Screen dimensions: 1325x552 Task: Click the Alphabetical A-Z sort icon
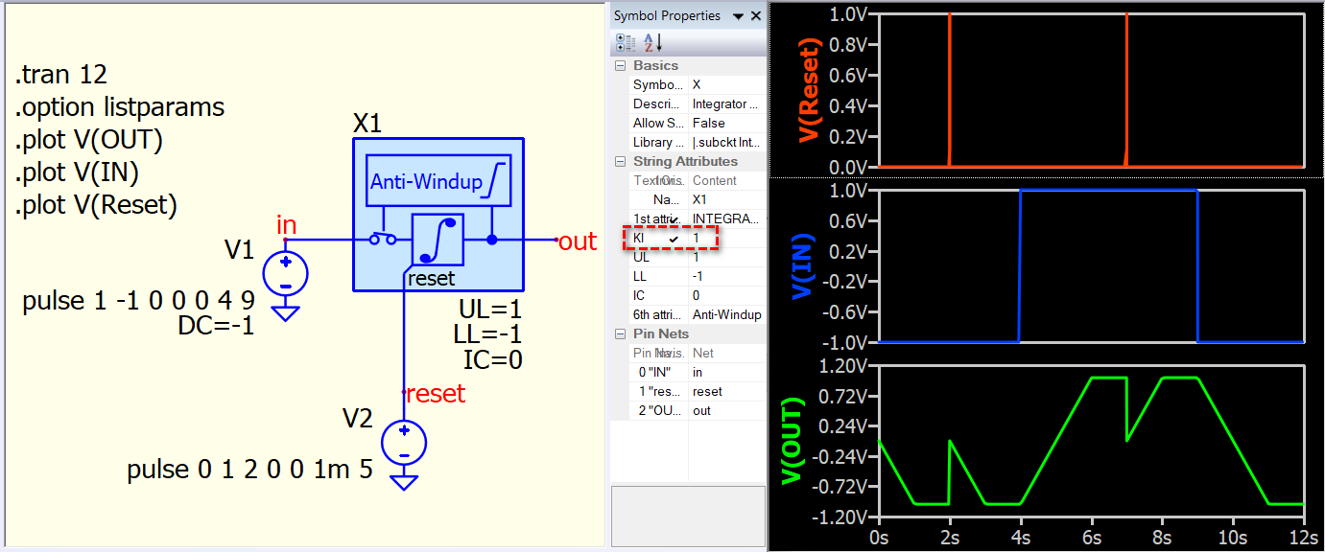click(x=652, y=43)
